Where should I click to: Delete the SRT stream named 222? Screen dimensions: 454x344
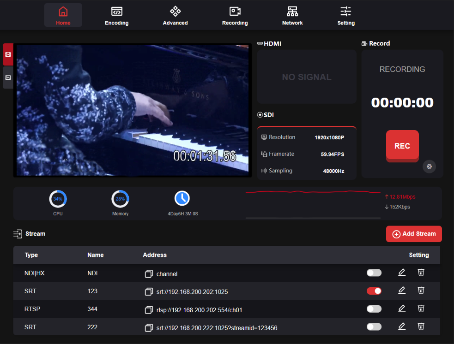tap(421, 326)
